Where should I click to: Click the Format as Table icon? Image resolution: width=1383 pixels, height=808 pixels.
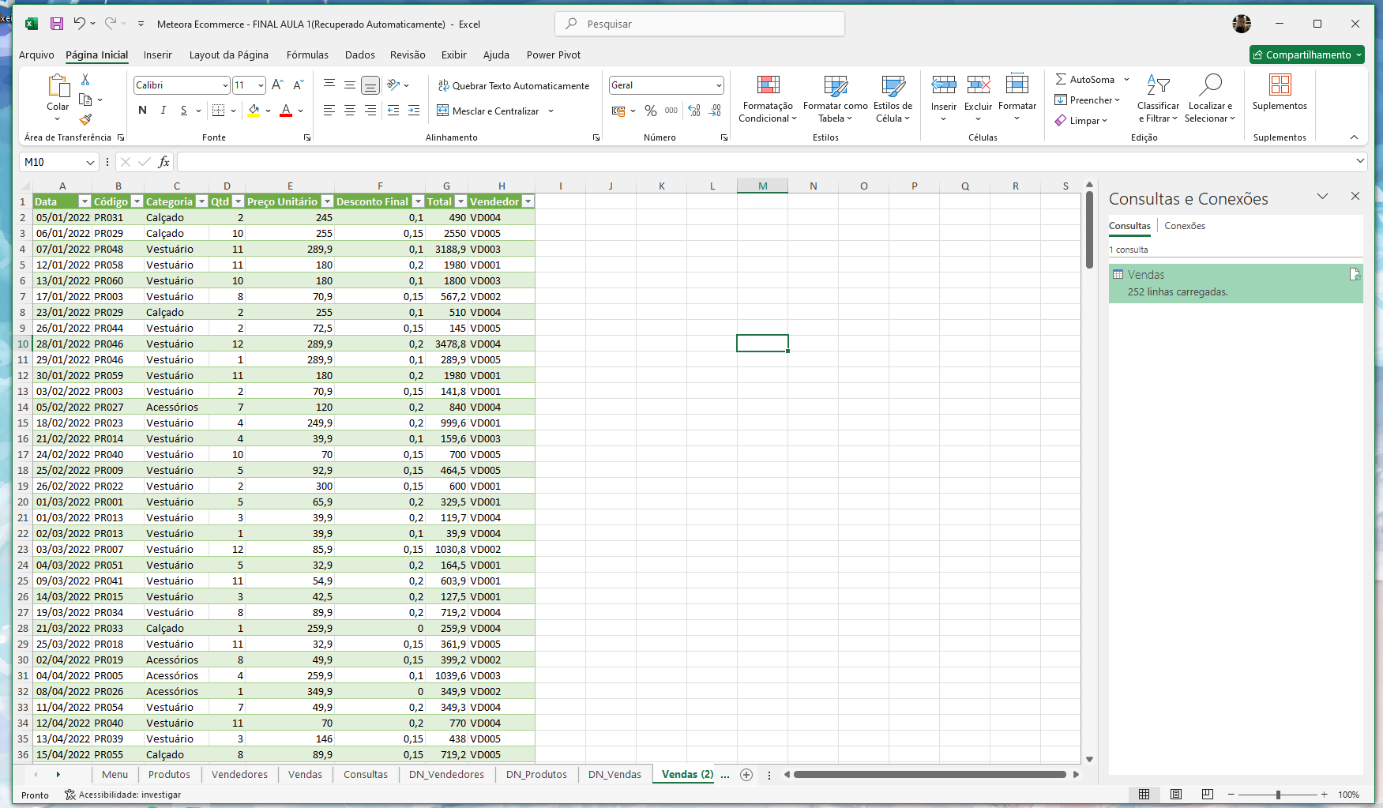(835, 86)
